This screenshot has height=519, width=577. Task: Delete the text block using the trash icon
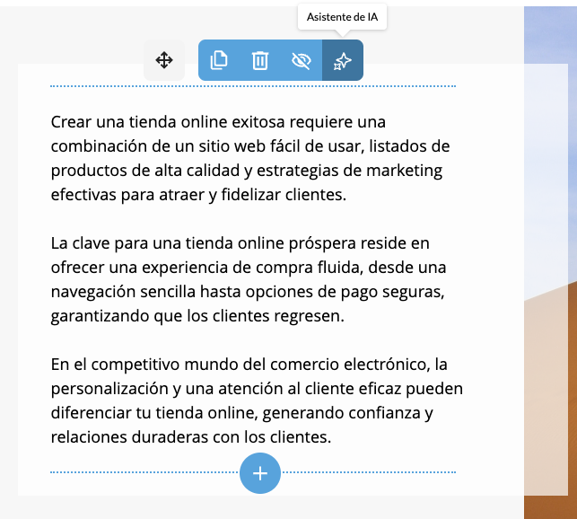[259, 60]
